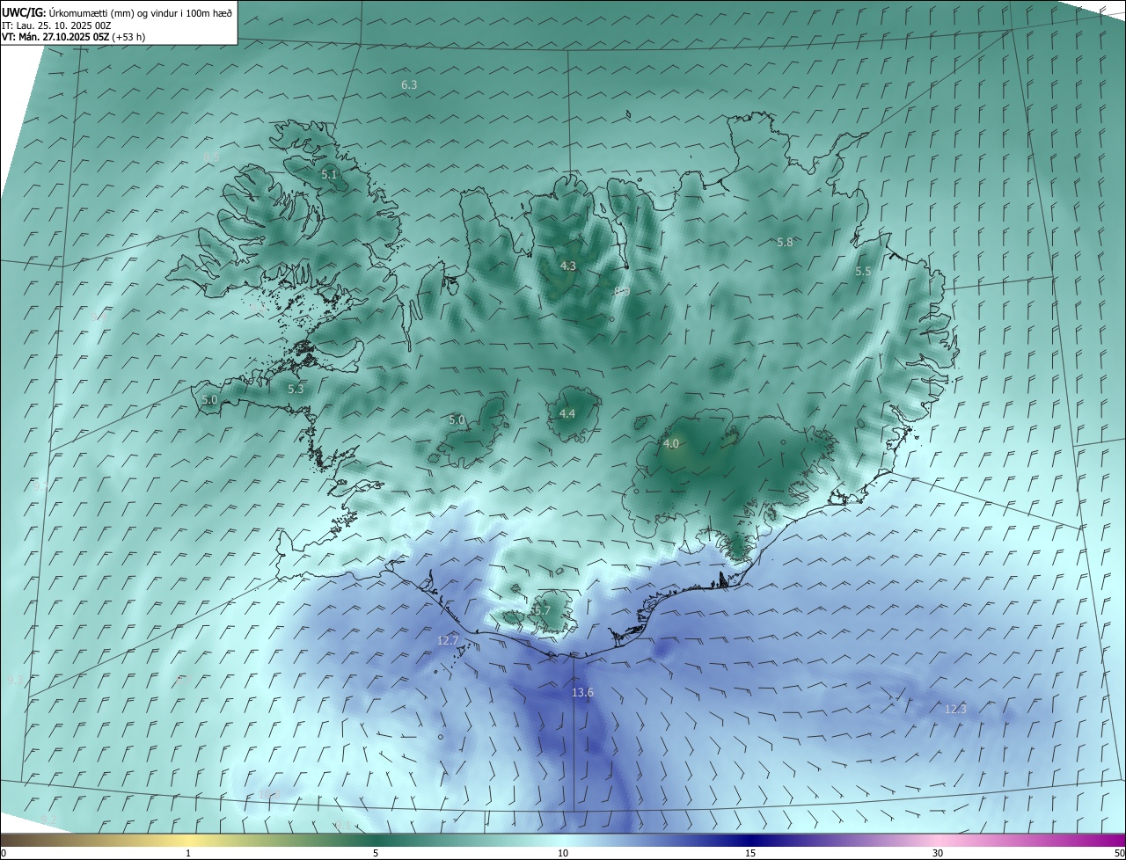Click the 4.4 value on Hofsjökull glacier

567,413
